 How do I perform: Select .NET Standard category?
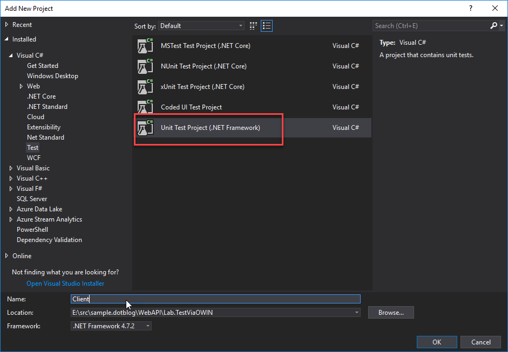point(48,107)
